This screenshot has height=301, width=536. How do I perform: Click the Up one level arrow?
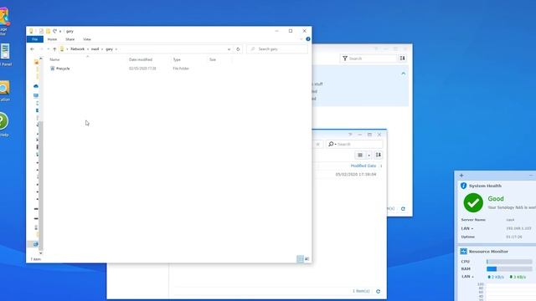coord(54,49)
